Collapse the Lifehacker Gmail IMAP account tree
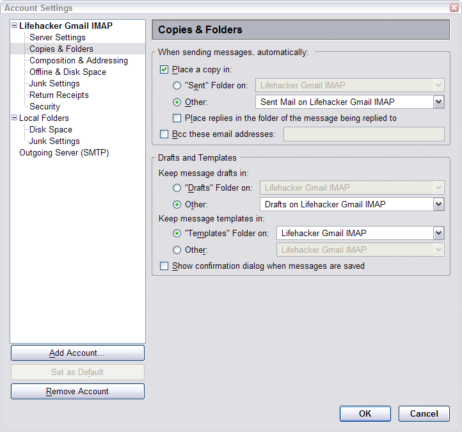The height and width of the screenshot is (432, 462). pos(14,26)
